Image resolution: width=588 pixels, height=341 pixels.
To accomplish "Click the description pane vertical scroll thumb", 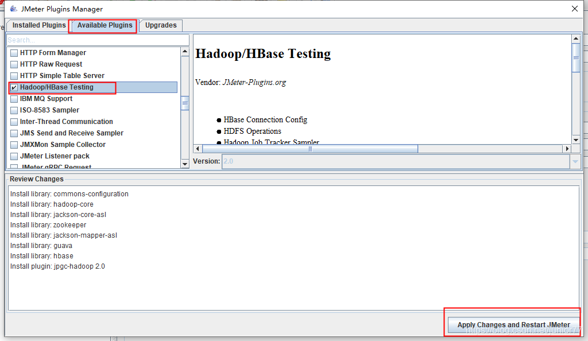I will [576, 58].
